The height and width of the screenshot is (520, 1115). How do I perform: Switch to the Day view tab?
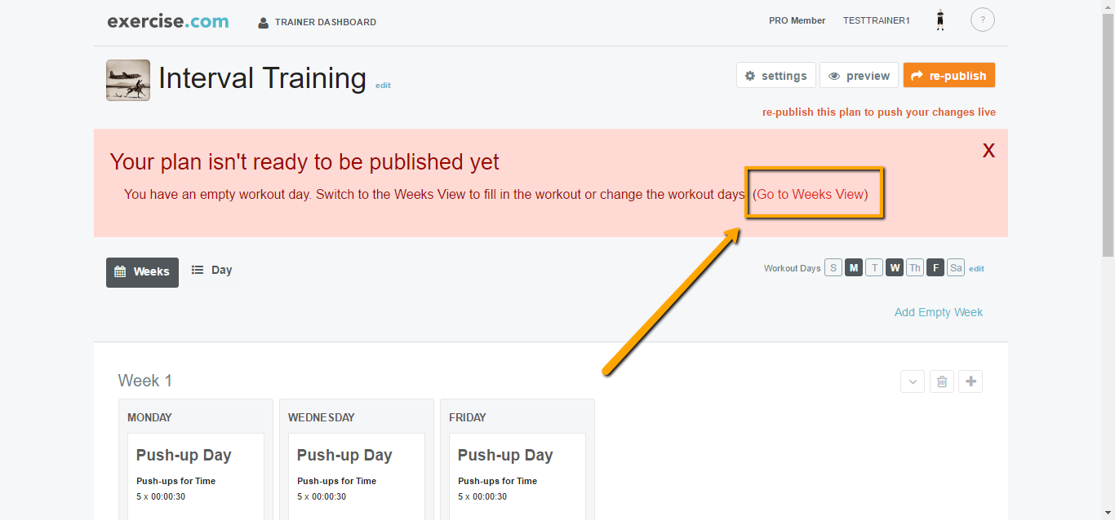[x=212, y=271]
